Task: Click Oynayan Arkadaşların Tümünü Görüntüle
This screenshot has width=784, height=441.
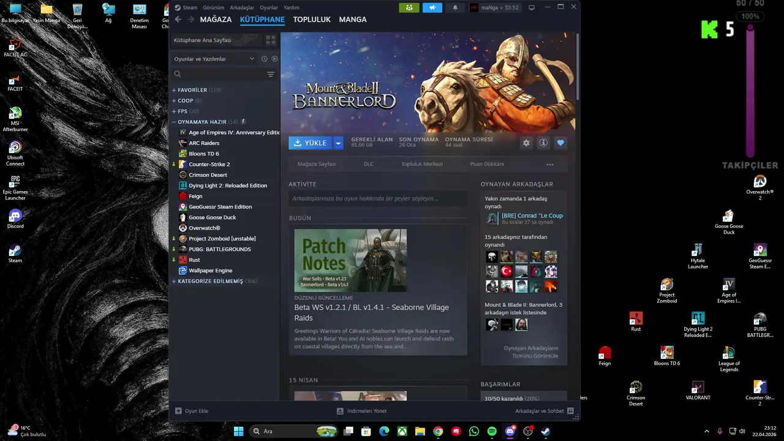Action: point(531,352)
